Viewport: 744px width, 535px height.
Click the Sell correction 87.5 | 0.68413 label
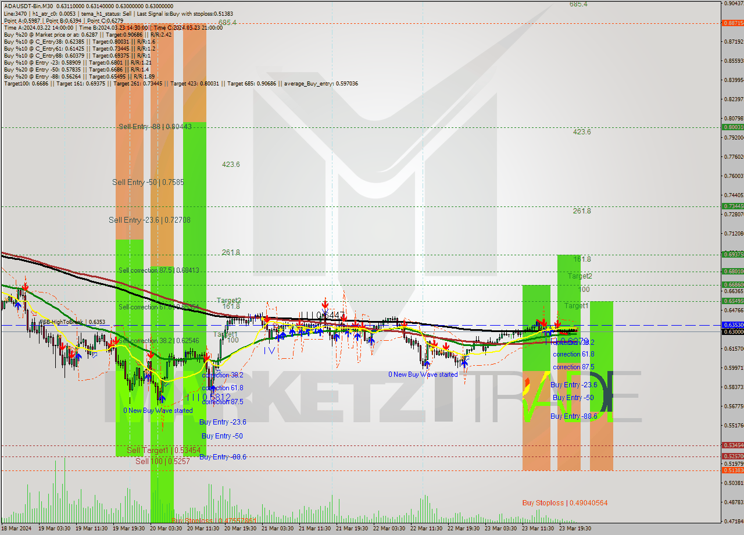pos(159,270)
